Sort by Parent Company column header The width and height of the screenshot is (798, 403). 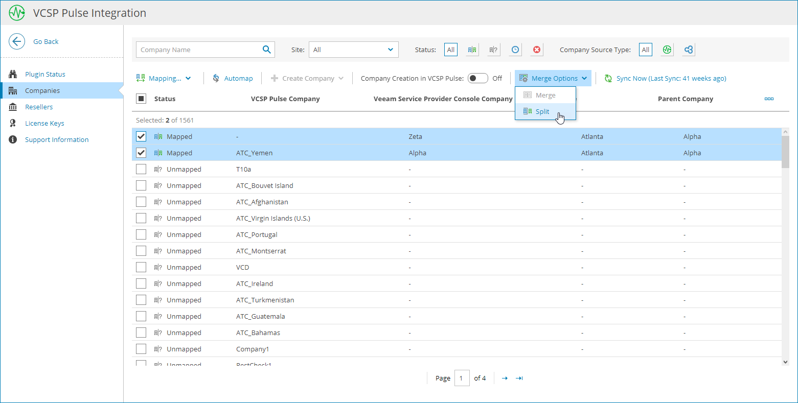[686, 99]
